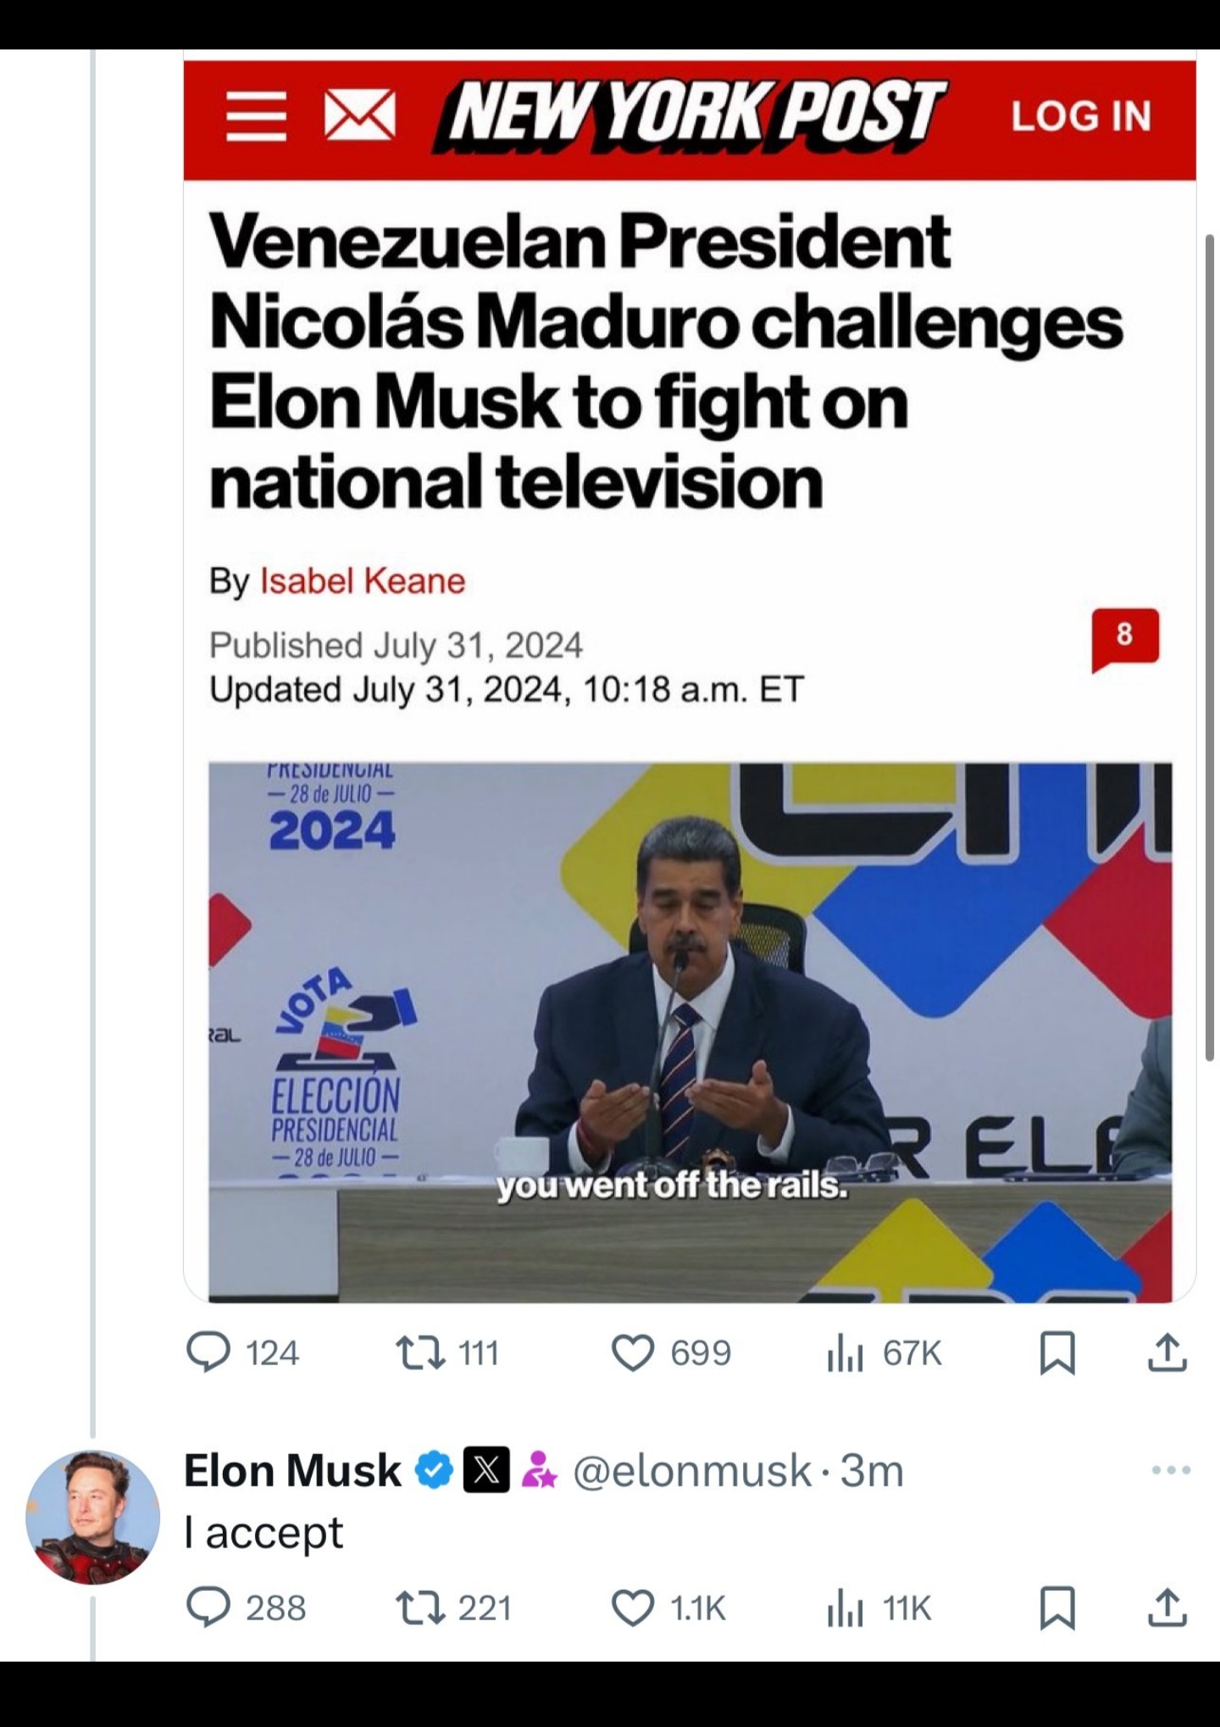Like Elon Musk's "I accept" reply

[632, 1608]
